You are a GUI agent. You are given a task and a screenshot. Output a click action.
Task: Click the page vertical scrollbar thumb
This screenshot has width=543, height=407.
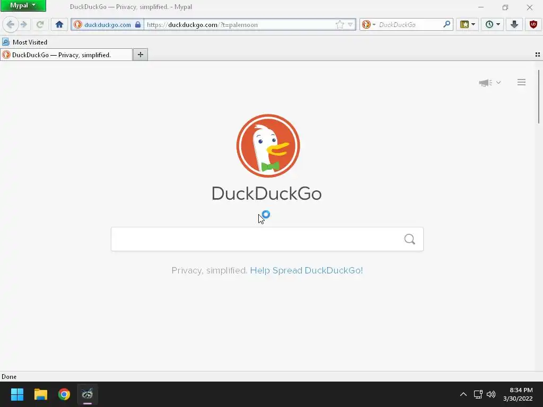click(x=539, y=96)
